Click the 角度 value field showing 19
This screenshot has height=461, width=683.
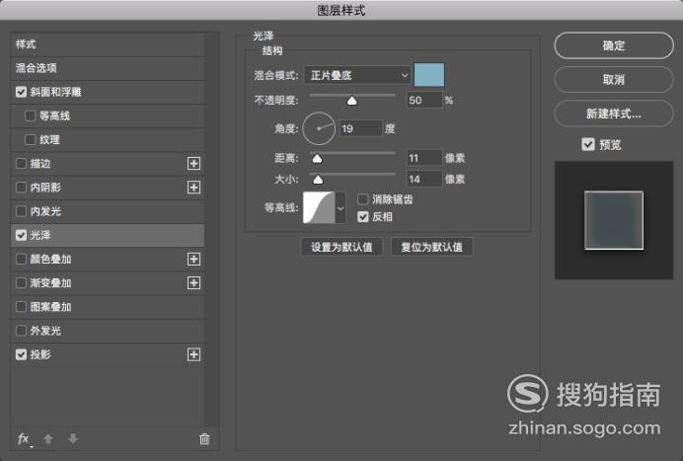(360, 128)
